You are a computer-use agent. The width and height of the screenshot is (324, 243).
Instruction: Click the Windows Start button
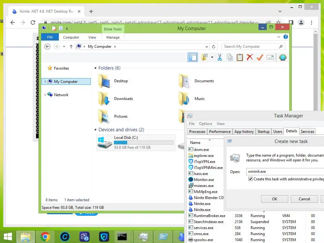(8, 237)
